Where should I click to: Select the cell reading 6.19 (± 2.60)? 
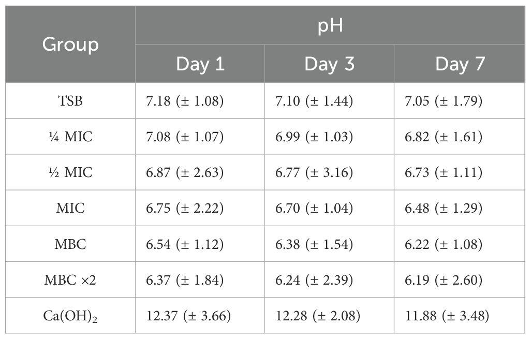[x=444, y=280]
